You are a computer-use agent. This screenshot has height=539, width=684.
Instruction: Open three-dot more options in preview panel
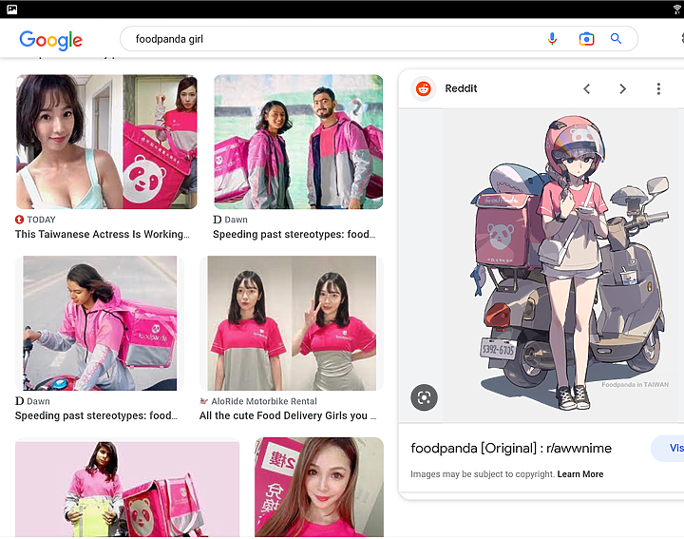coord(658,89)
